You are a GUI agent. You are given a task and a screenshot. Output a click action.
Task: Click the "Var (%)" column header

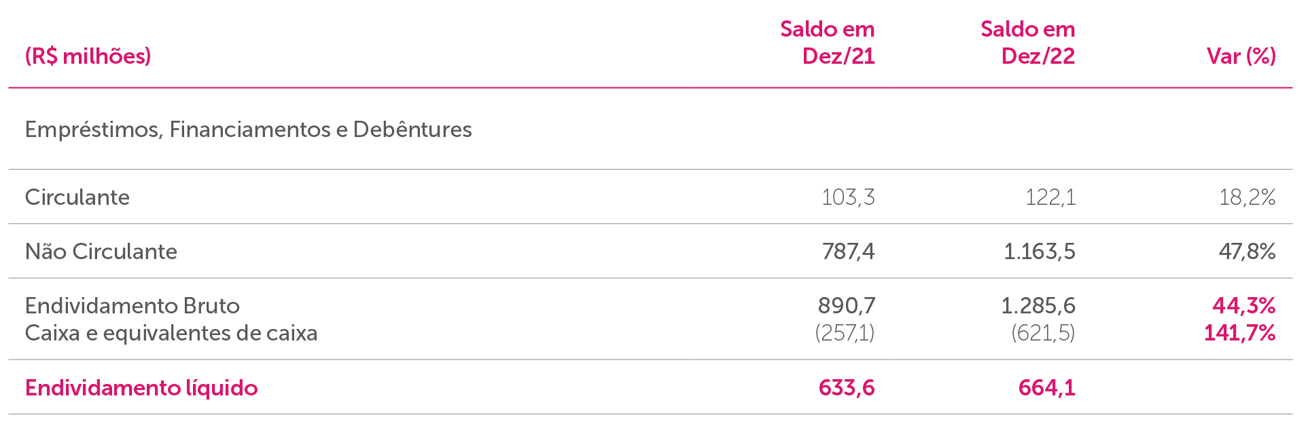(x=1241, y=56)
